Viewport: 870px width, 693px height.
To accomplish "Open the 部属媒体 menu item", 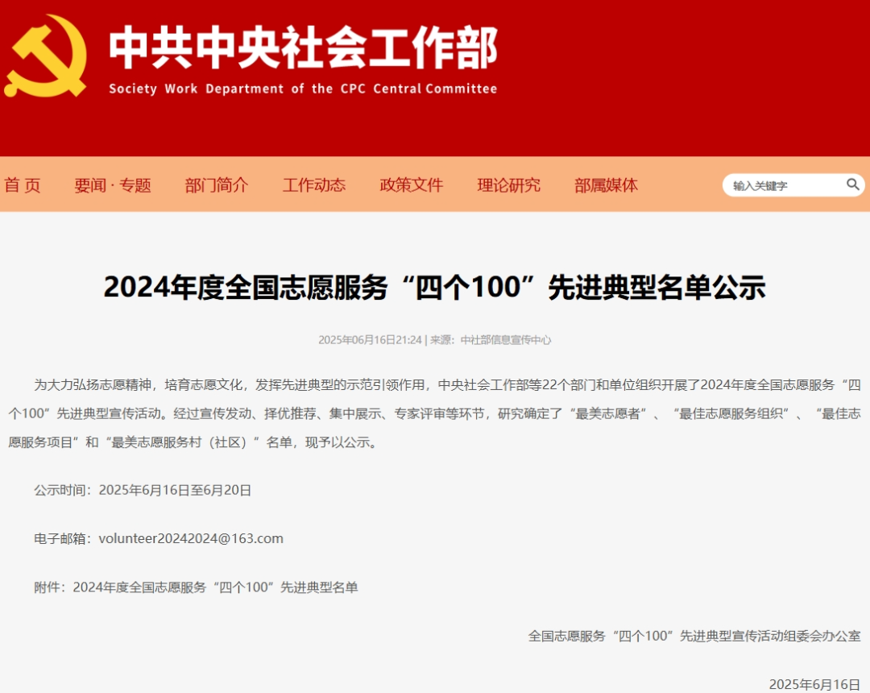I will [606, 185].
